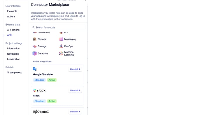The image size is (210, 115).
Task: Click the OpenAI logo
Action: coord(41,112)
